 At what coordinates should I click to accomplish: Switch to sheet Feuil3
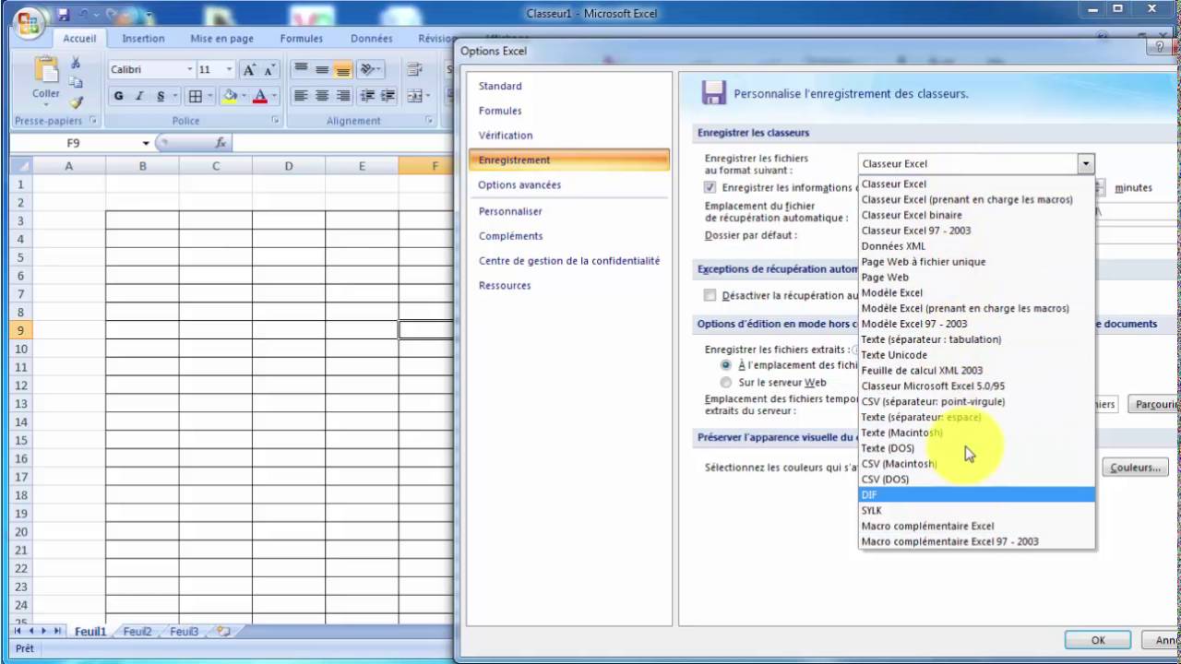[x=184, y=632]
